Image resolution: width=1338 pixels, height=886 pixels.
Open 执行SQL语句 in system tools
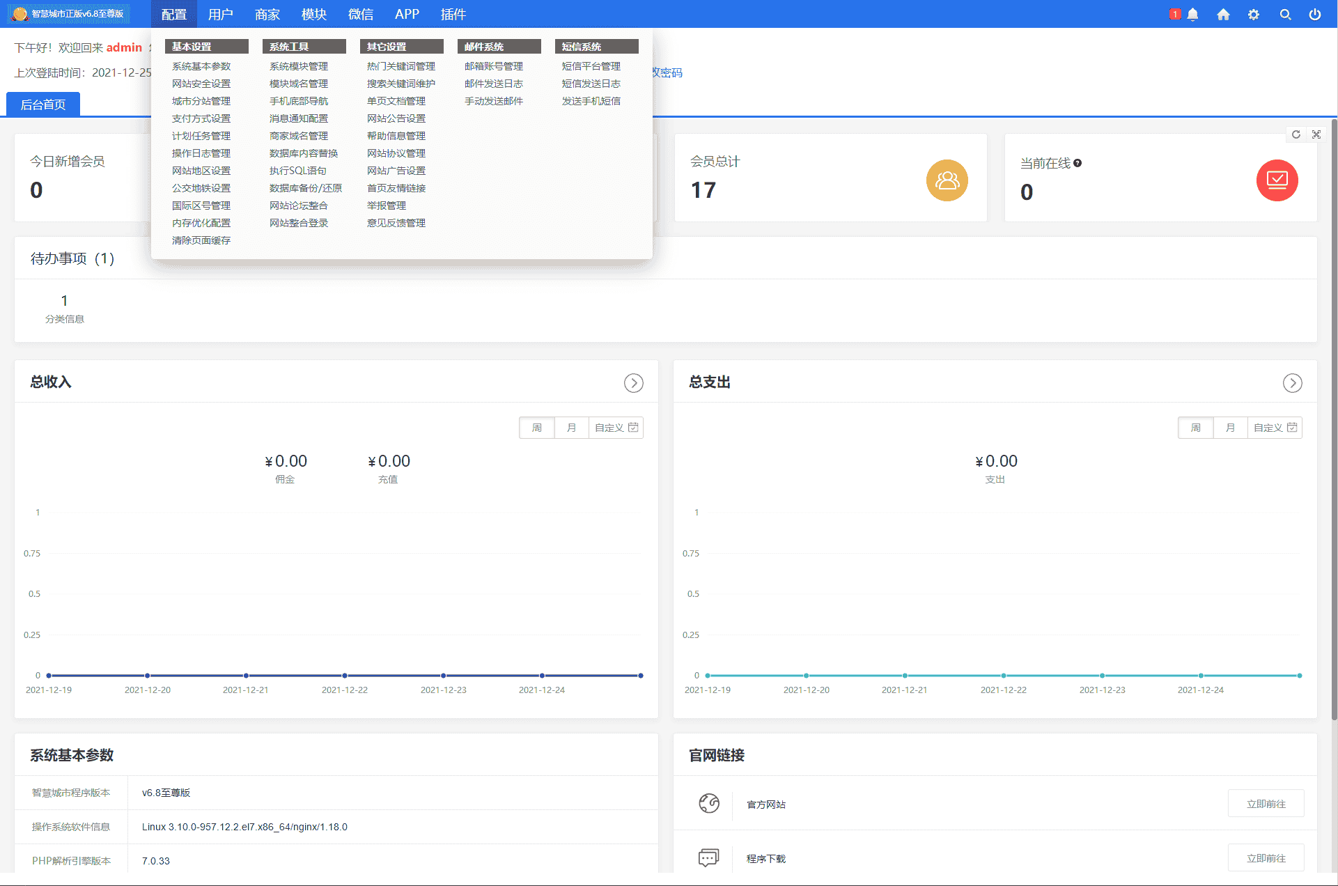[x=297, y=171]
